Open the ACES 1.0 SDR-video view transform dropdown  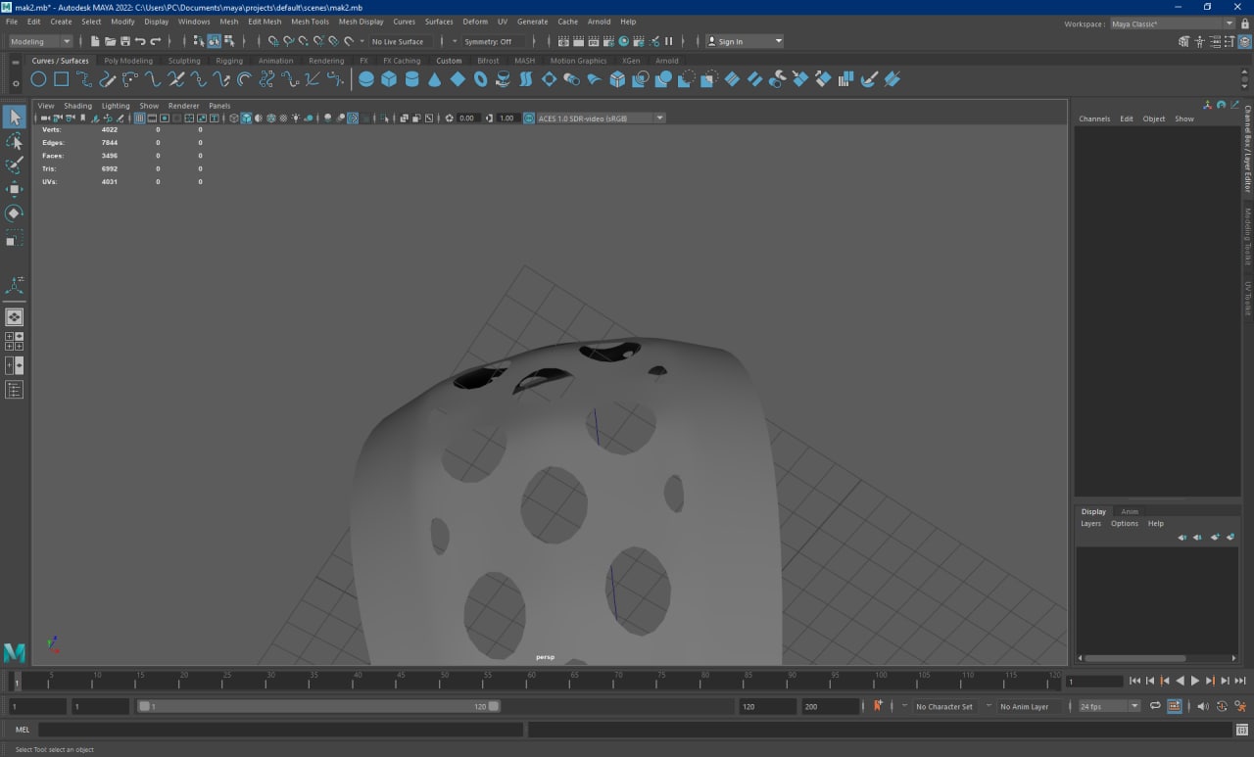(x=602, y=118)
